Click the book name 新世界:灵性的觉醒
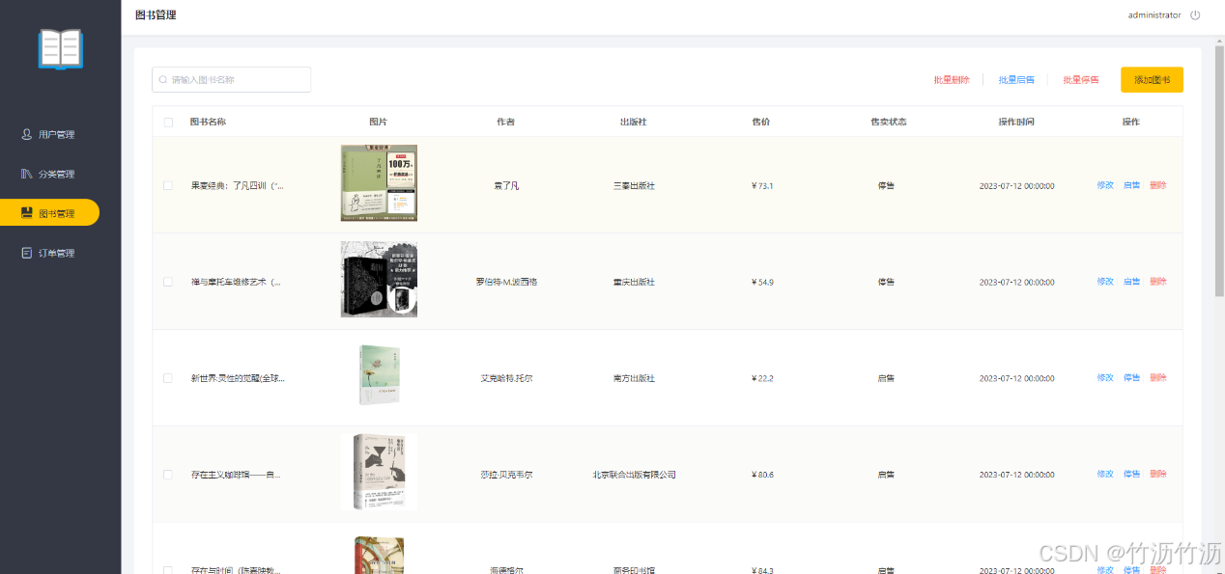This screenshot has height=574, width=1225. point(238,378)
